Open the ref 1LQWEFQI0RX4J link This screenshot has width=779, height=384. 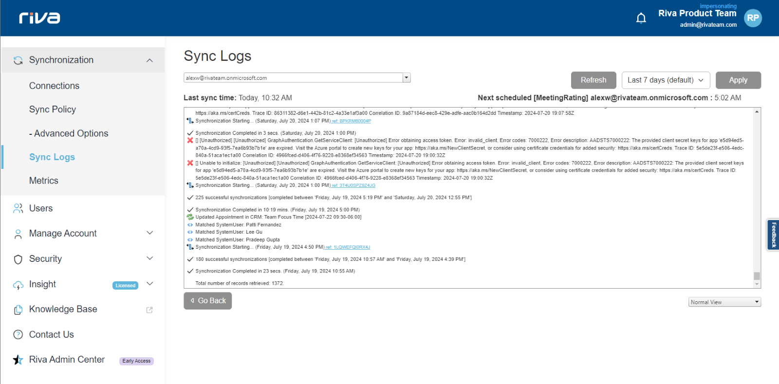tap(348, 247)
